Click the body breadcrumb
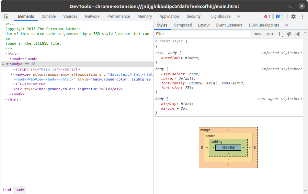This screenshot has height=194, width=308. (20, 190)
